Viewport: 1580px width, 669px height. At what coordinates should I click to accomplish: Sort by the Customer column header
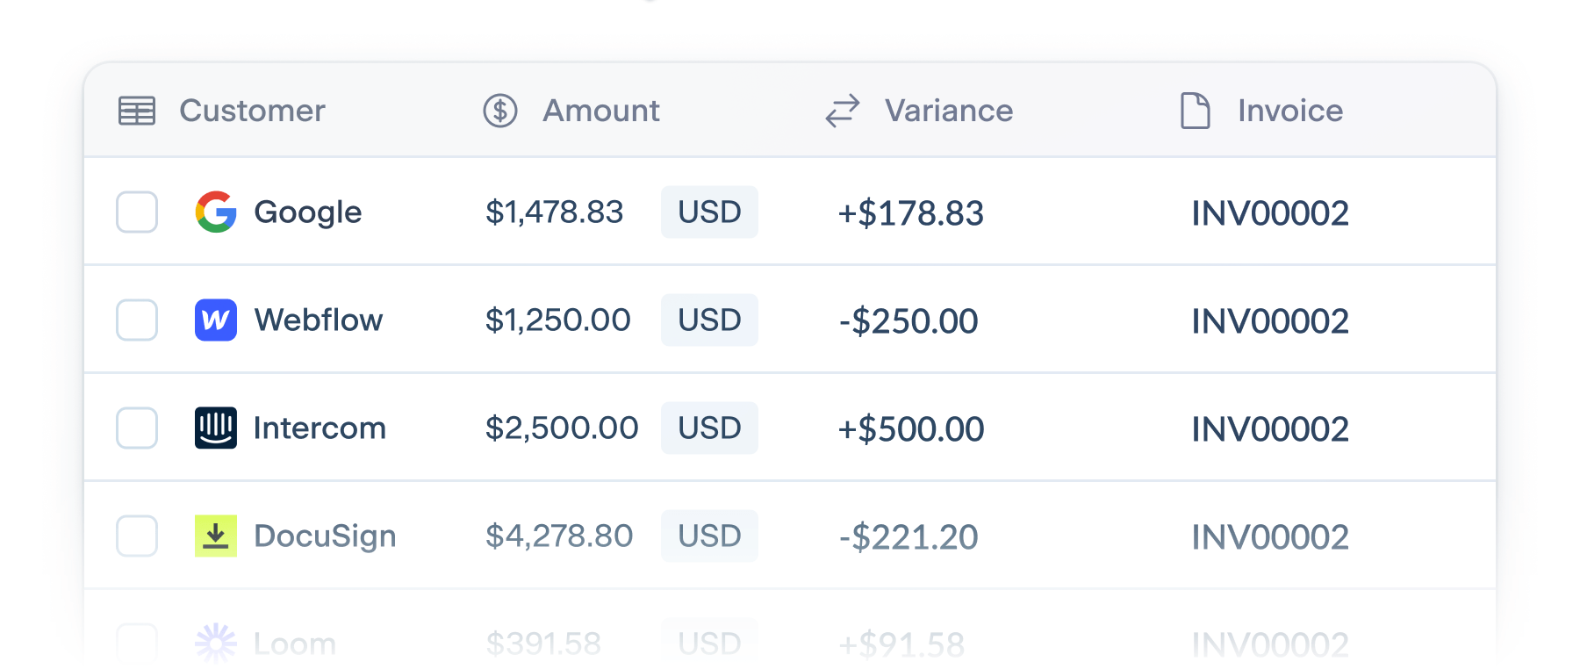coord(252,111)
